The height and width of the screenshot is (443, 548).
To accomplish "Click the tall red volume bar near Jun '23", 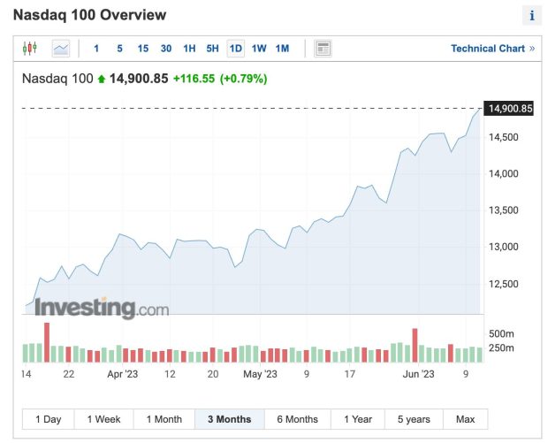I will pos(415,345).
